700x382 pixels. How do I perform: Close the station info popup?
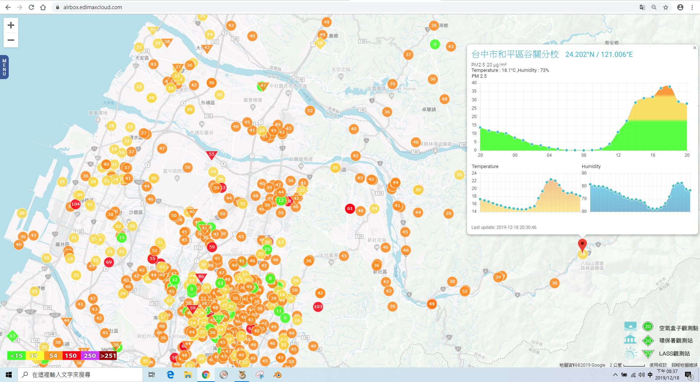695,48
